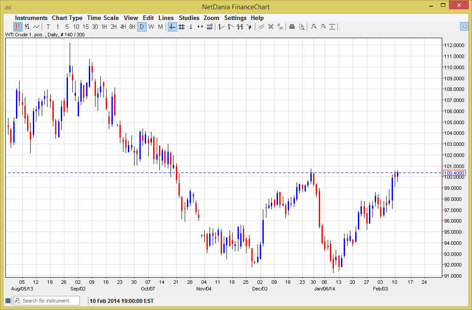
Task: Click the zoom in magnifier icon
Action: [313, 27]
